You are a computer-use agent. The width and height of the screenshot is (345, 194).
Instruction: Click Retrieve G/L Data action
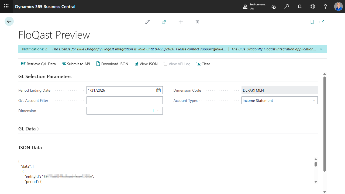click(x=39, y=64)
